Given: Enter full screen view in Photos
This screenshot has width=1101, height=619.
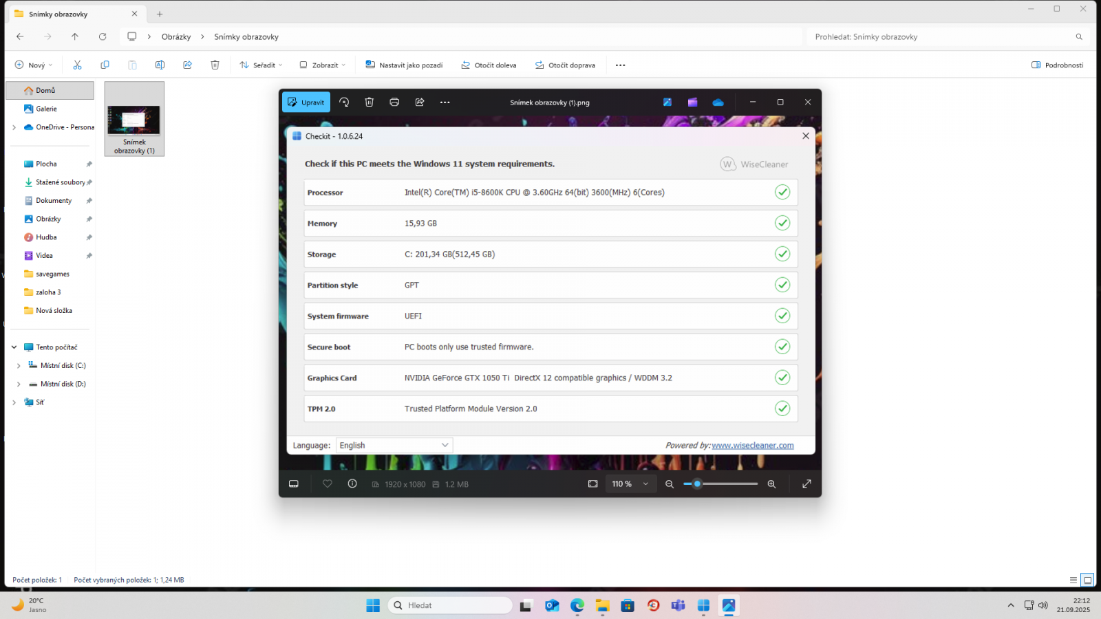Looking at the screenshot, I should point(806,484).
